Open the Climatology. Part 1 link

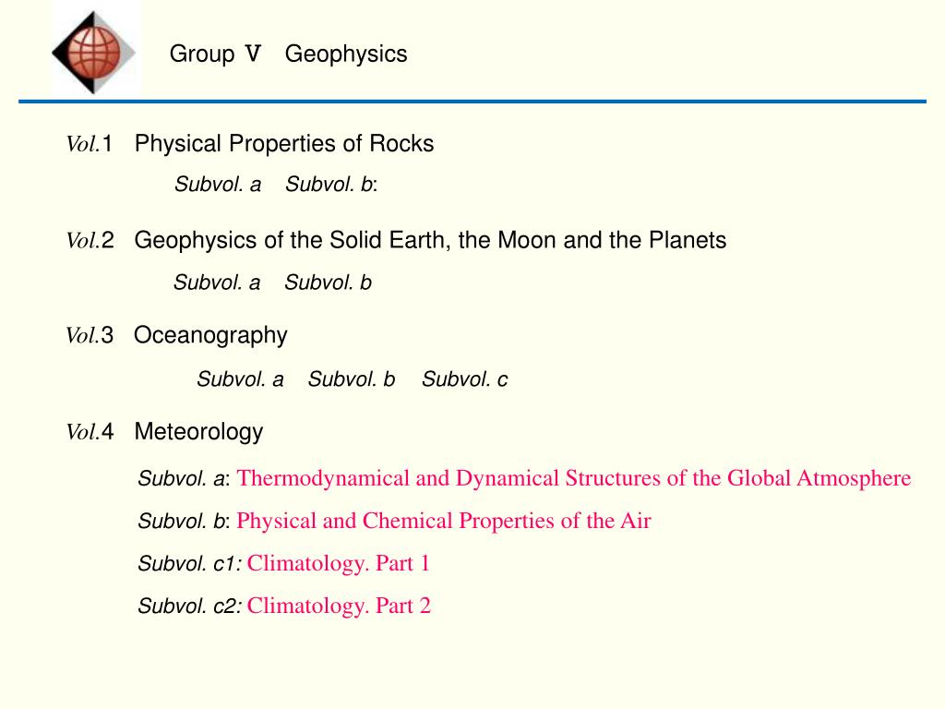point(338,563)
